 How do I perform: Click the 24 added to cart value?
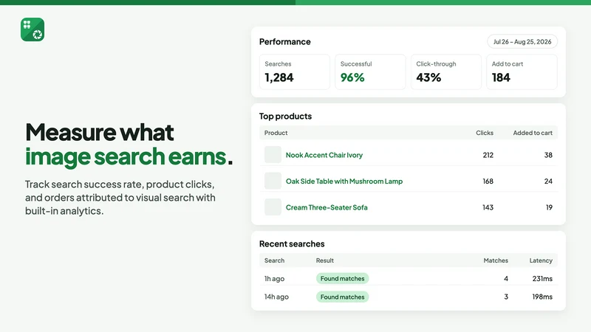[548, 181]
